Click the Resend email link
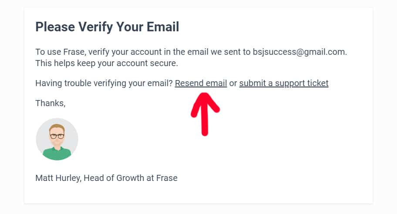 pyautogui.click(x=201, y=83)
